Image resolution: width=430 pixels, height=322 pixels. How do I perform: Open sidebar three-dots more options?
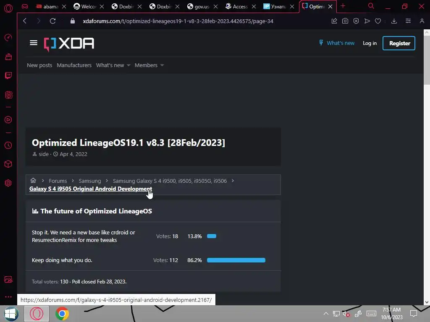pyautogui.click(x=8, y=297)
